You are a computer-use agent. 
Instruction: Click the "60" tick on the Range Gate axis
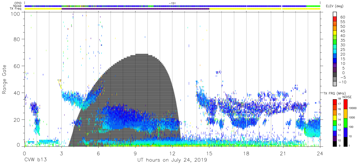tap(17, 66)
